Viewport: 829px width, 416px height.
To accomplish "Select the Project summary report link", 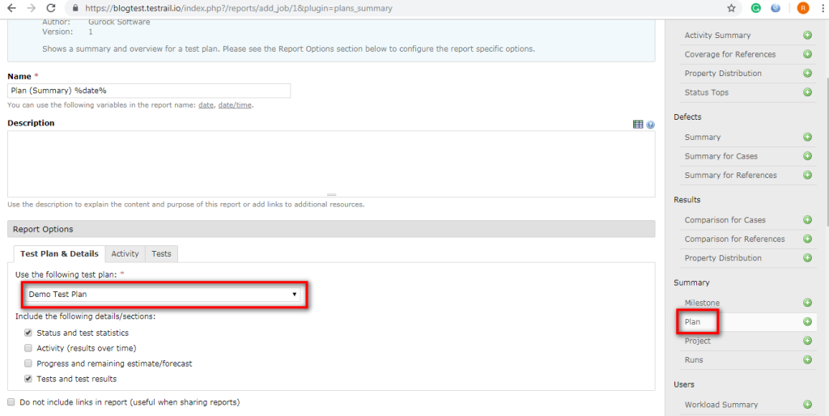I will (697, 341).
